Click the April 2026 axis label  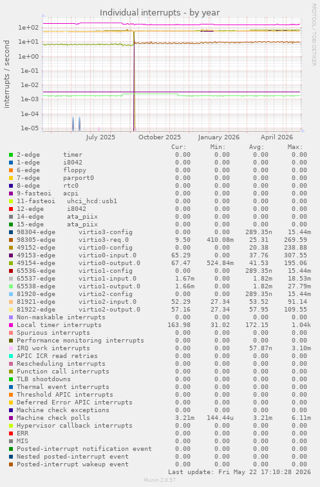click(x=277, y=137)
